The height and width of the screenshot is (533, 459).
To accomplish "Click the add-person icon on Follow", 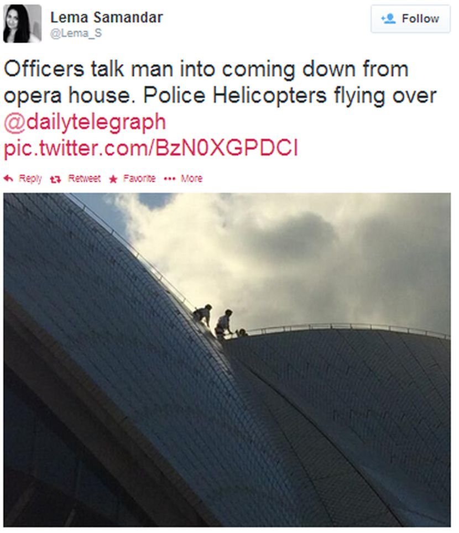I will click(x=388, y=18).
